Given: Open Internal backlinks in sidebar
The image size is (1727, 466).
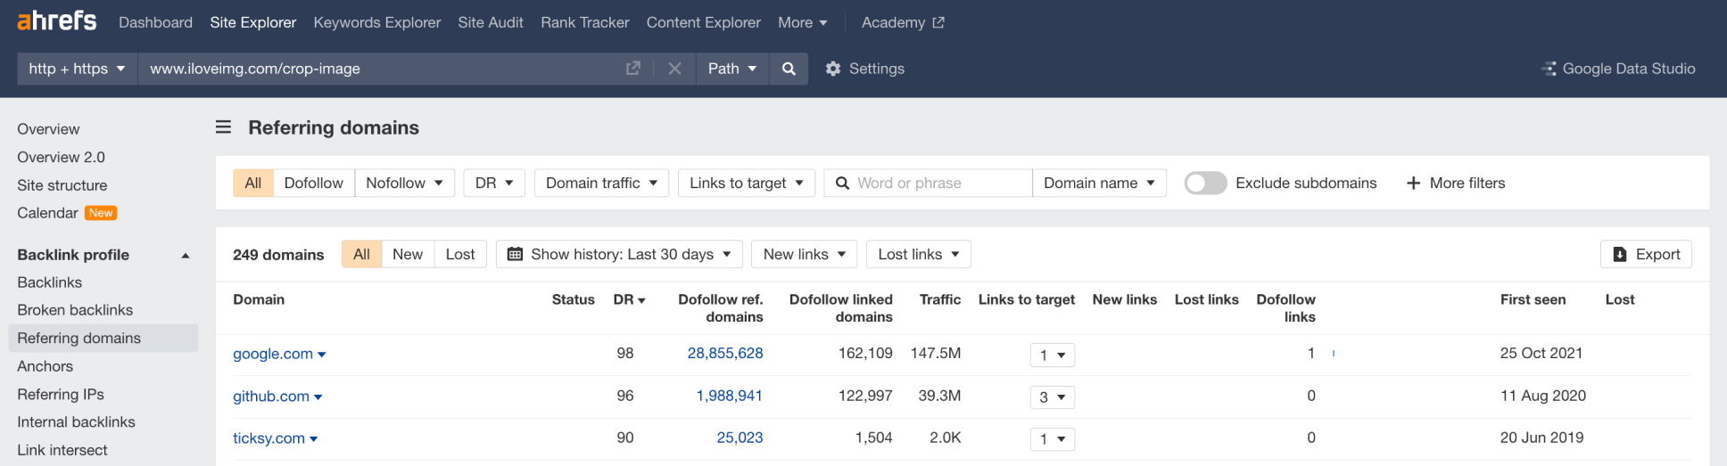Looking at the screenshot, I should [x=76, y=422].
